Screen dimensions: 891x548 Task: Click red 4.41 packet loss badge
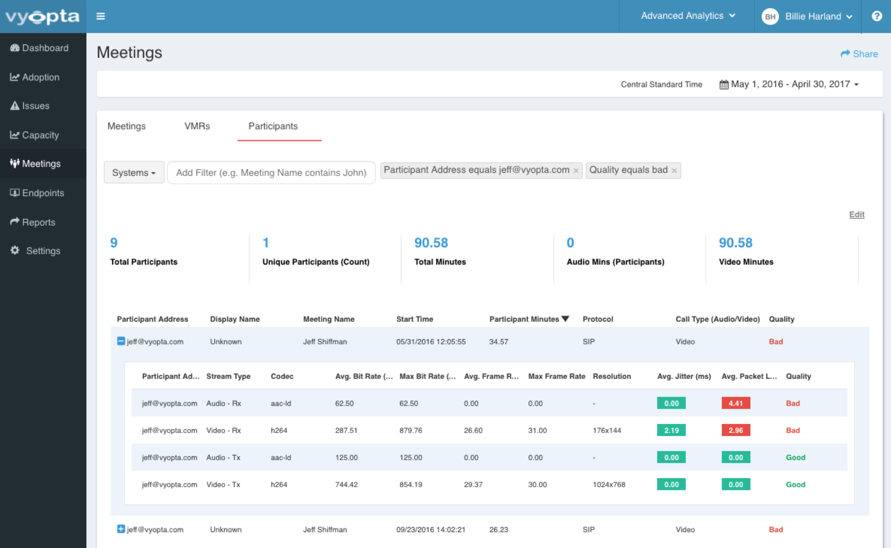[x=735, y=403]
